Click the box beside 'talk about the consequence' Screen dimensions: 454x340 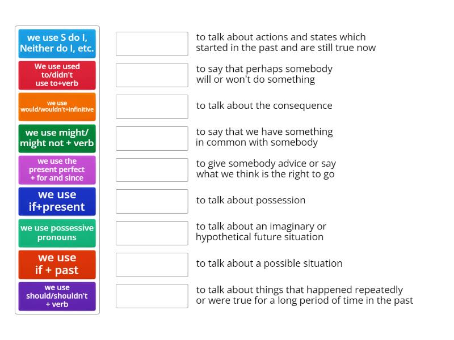coord(152,107)
